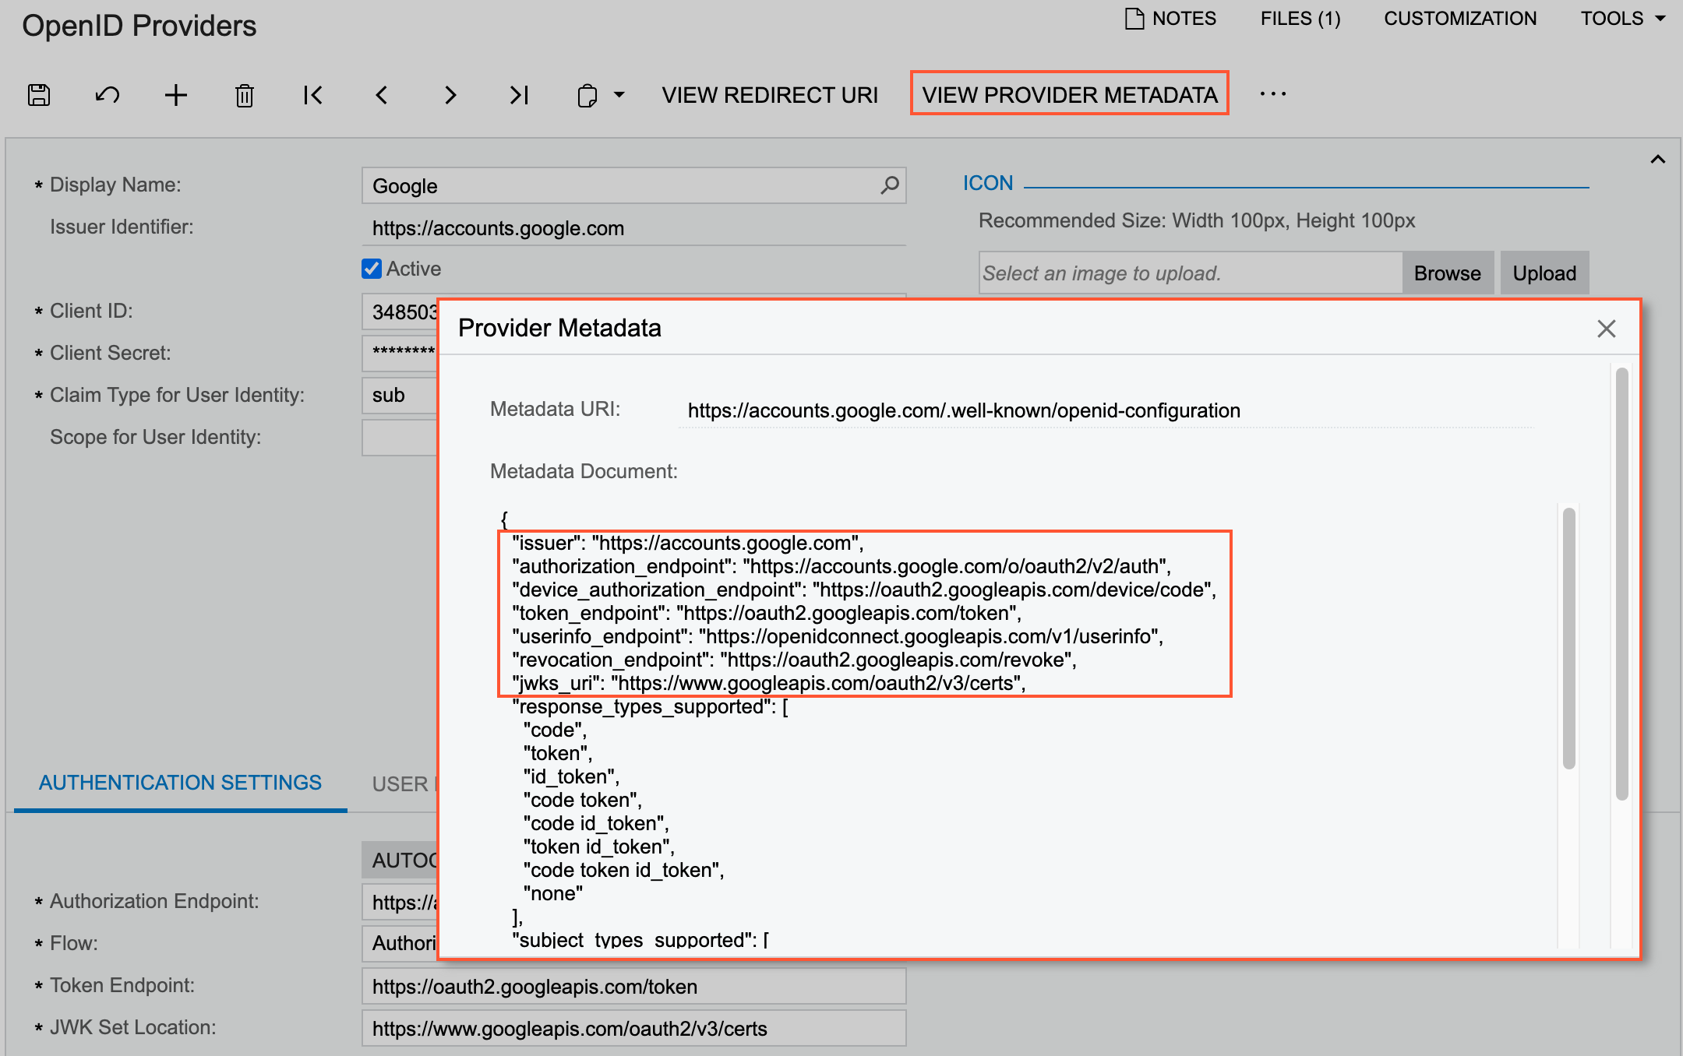Click the Display Name lookup magnifier
1683x1056 pixels.
889,185
